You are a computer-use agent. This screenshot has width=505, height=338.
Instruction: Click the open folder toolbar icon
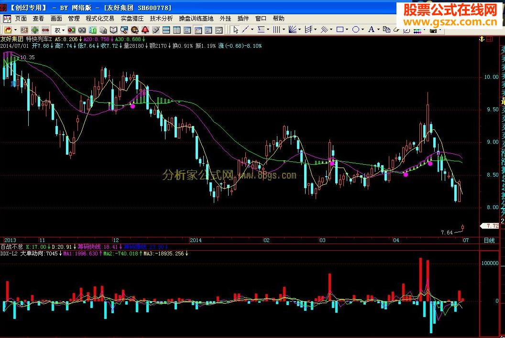coord(8,30)
